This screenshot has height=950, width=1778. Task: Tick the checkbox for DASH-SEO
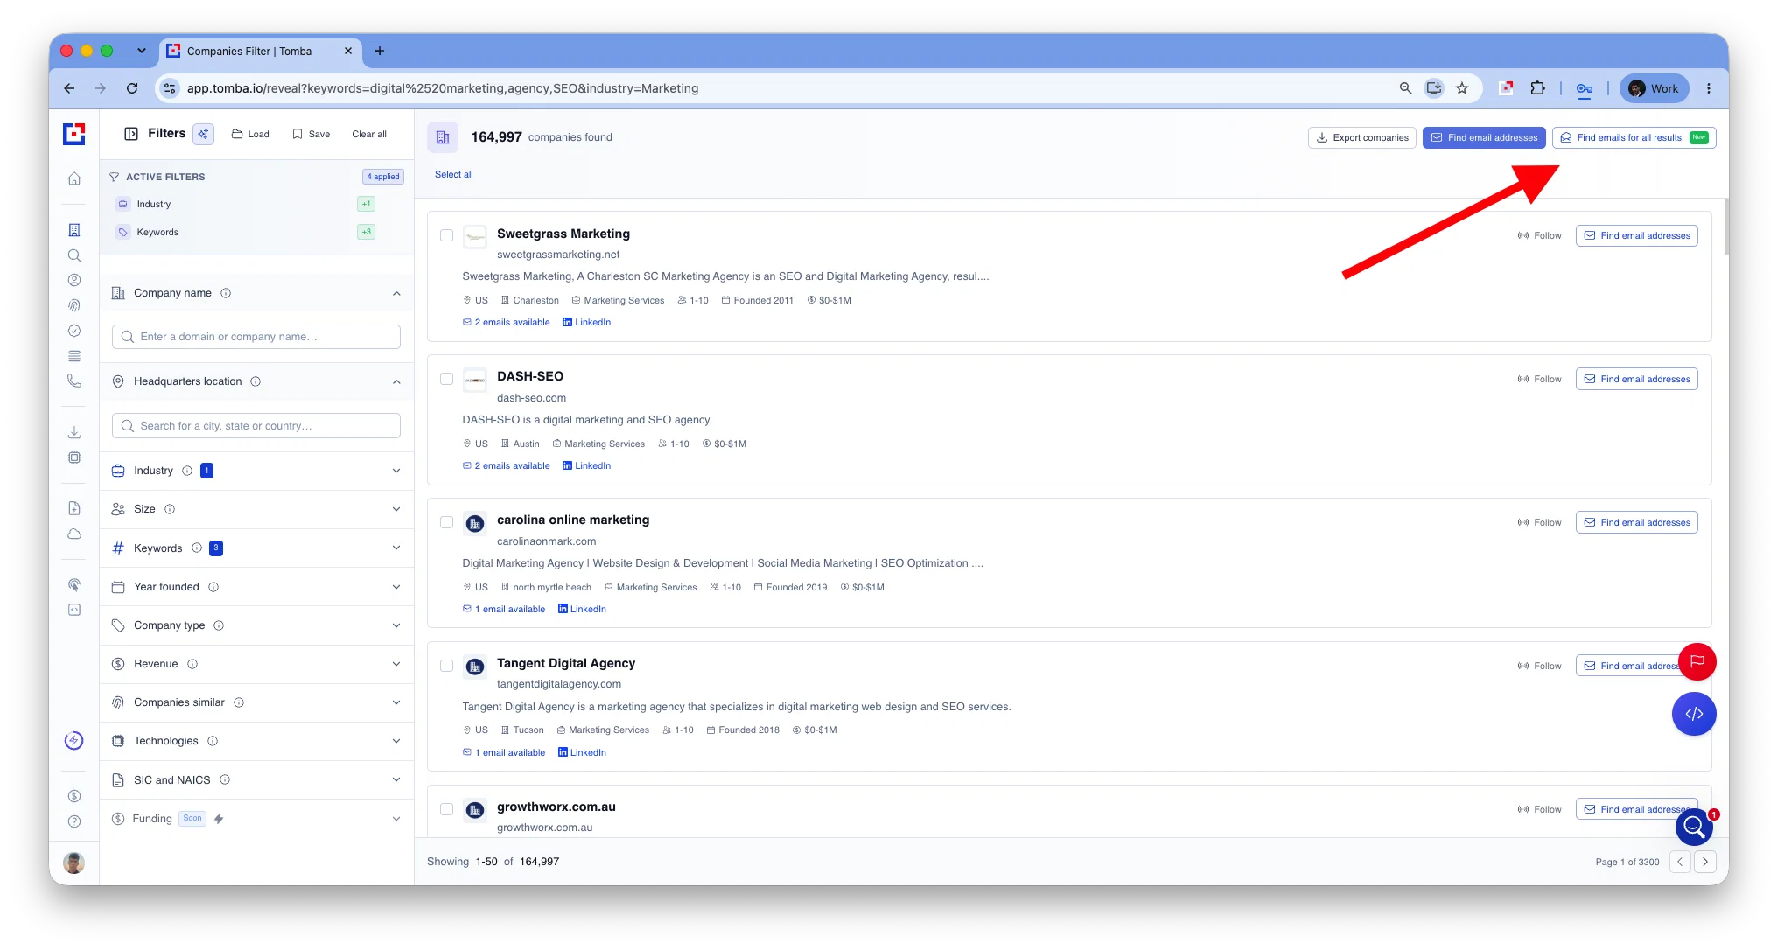click(x=446, y=379)
